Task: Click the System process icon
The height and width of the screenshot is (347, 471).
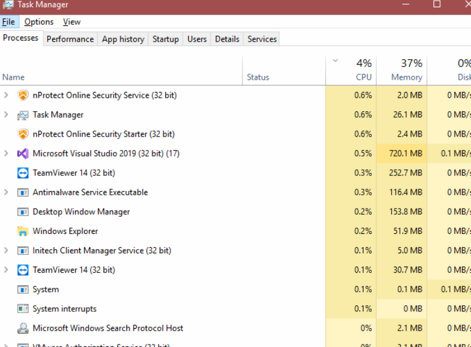Action: point(23,290)
